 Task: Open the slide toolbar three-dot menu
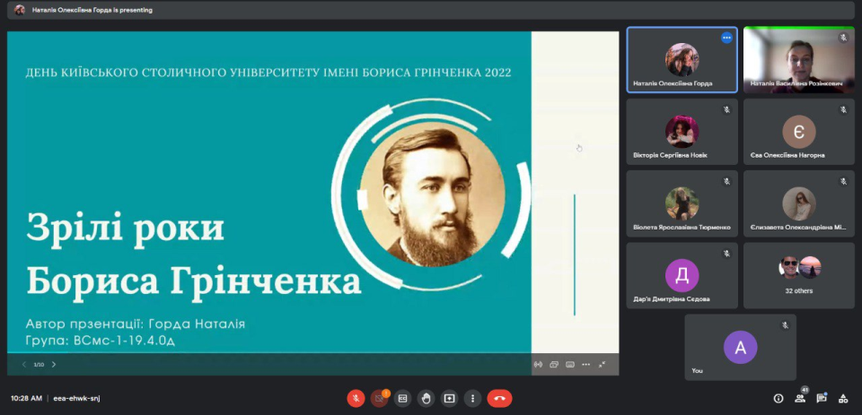pos(586,365)
